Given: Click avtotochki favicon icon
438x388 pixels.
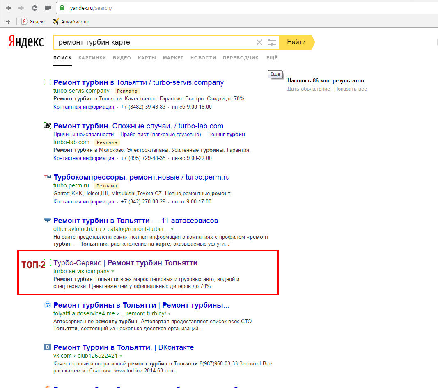Looking at the screenshot, I should click(48, 220).
